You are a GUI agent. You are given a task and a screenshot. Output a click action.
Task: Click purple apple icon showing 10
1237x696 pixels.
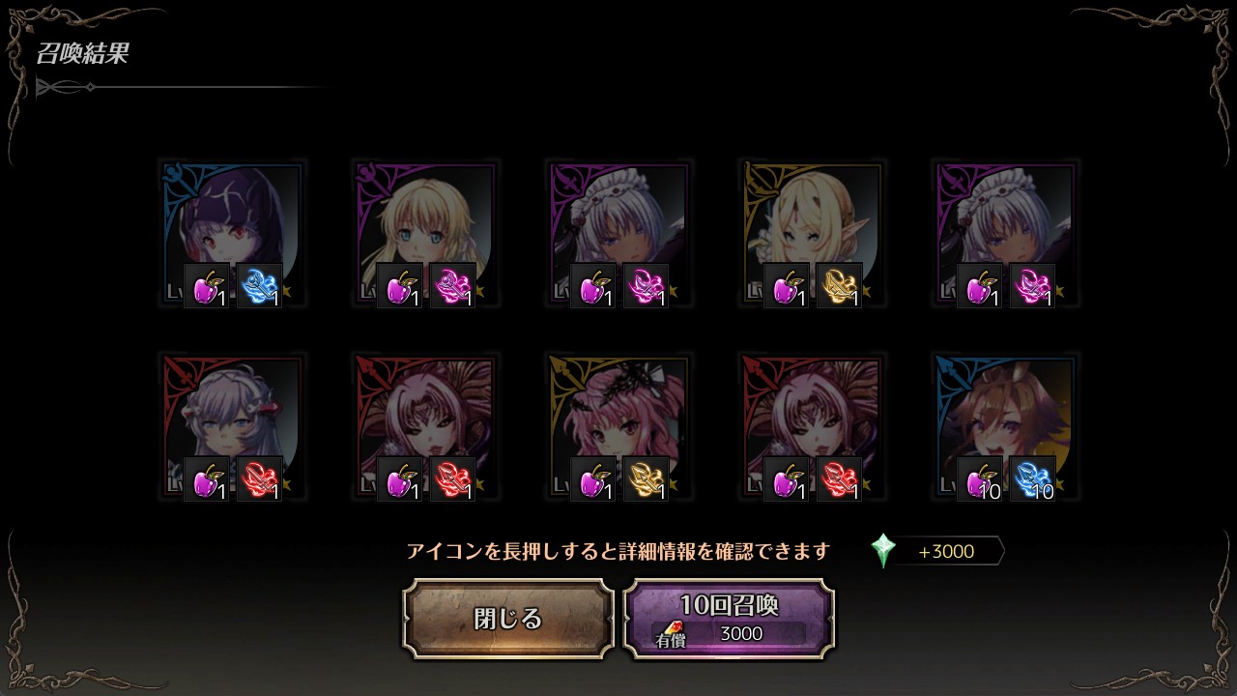click(980, 478)
